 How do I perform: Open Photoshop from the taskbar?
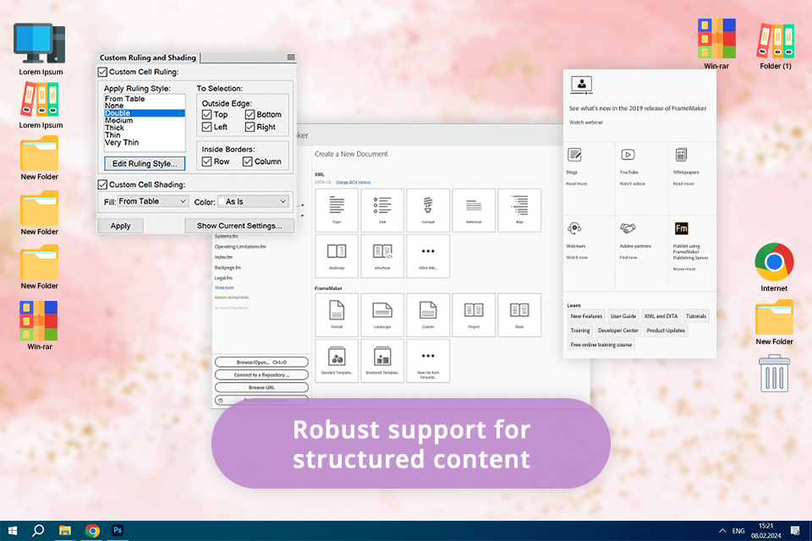[118, 530]
